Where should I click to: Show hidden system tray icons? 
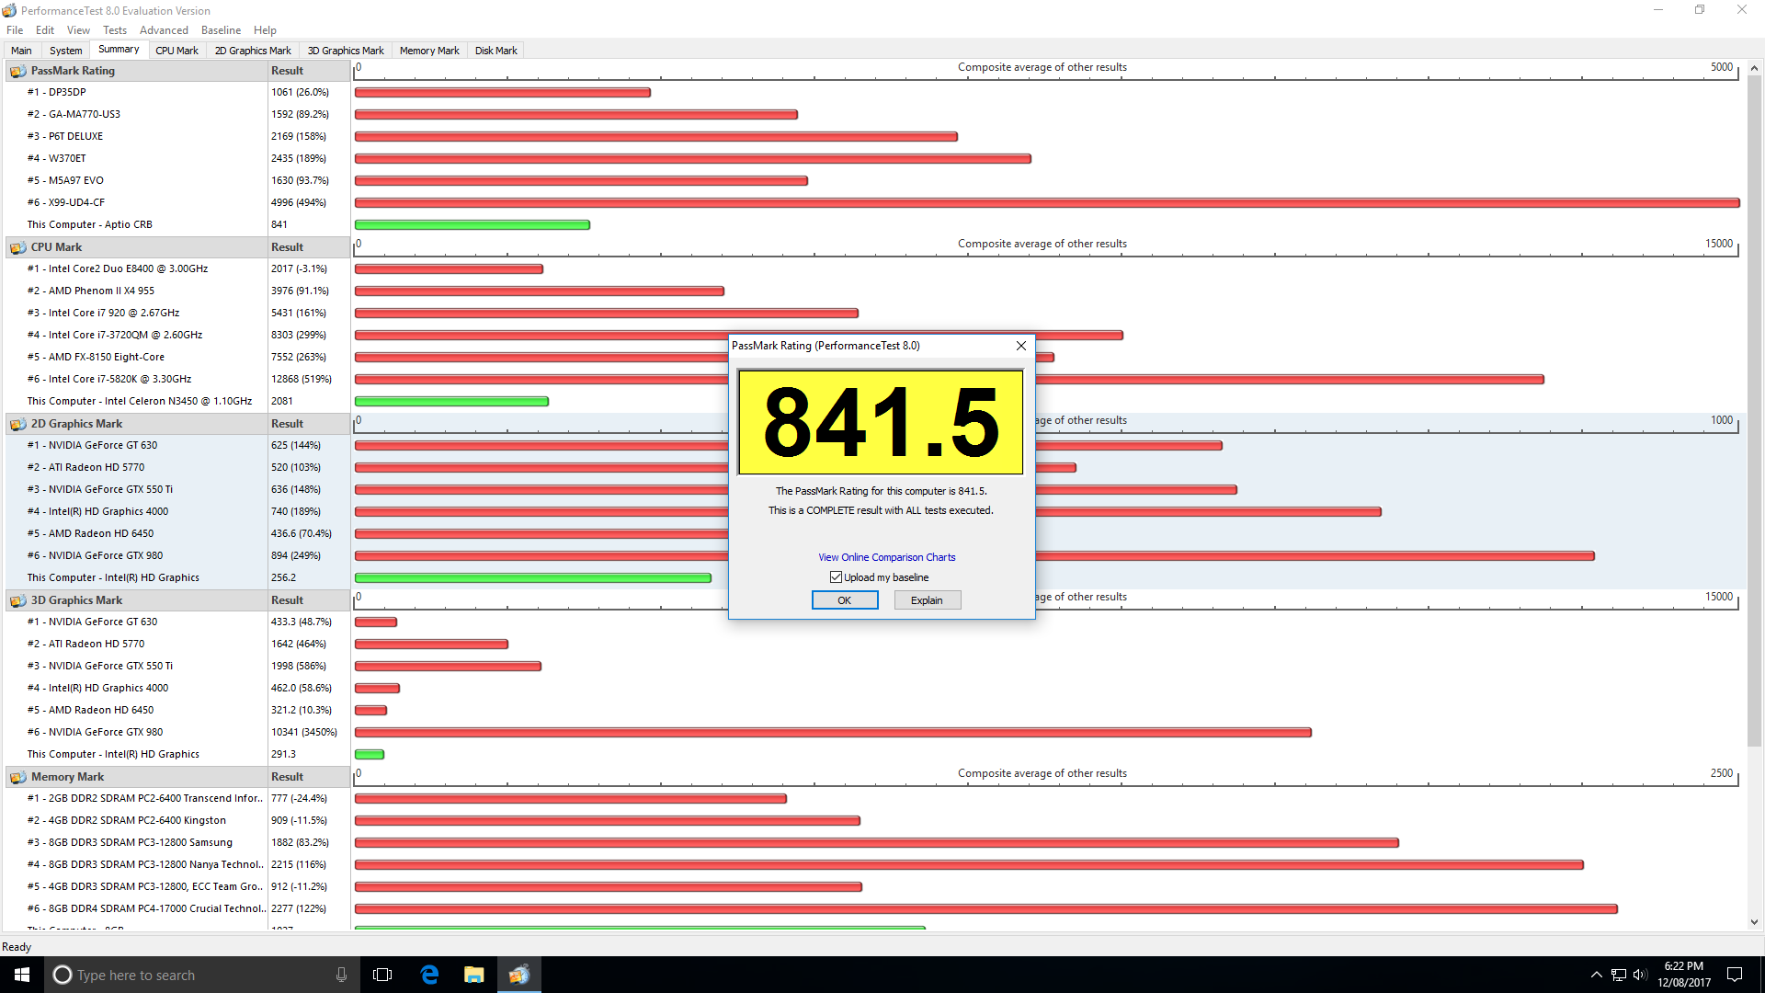point(1596,975)
